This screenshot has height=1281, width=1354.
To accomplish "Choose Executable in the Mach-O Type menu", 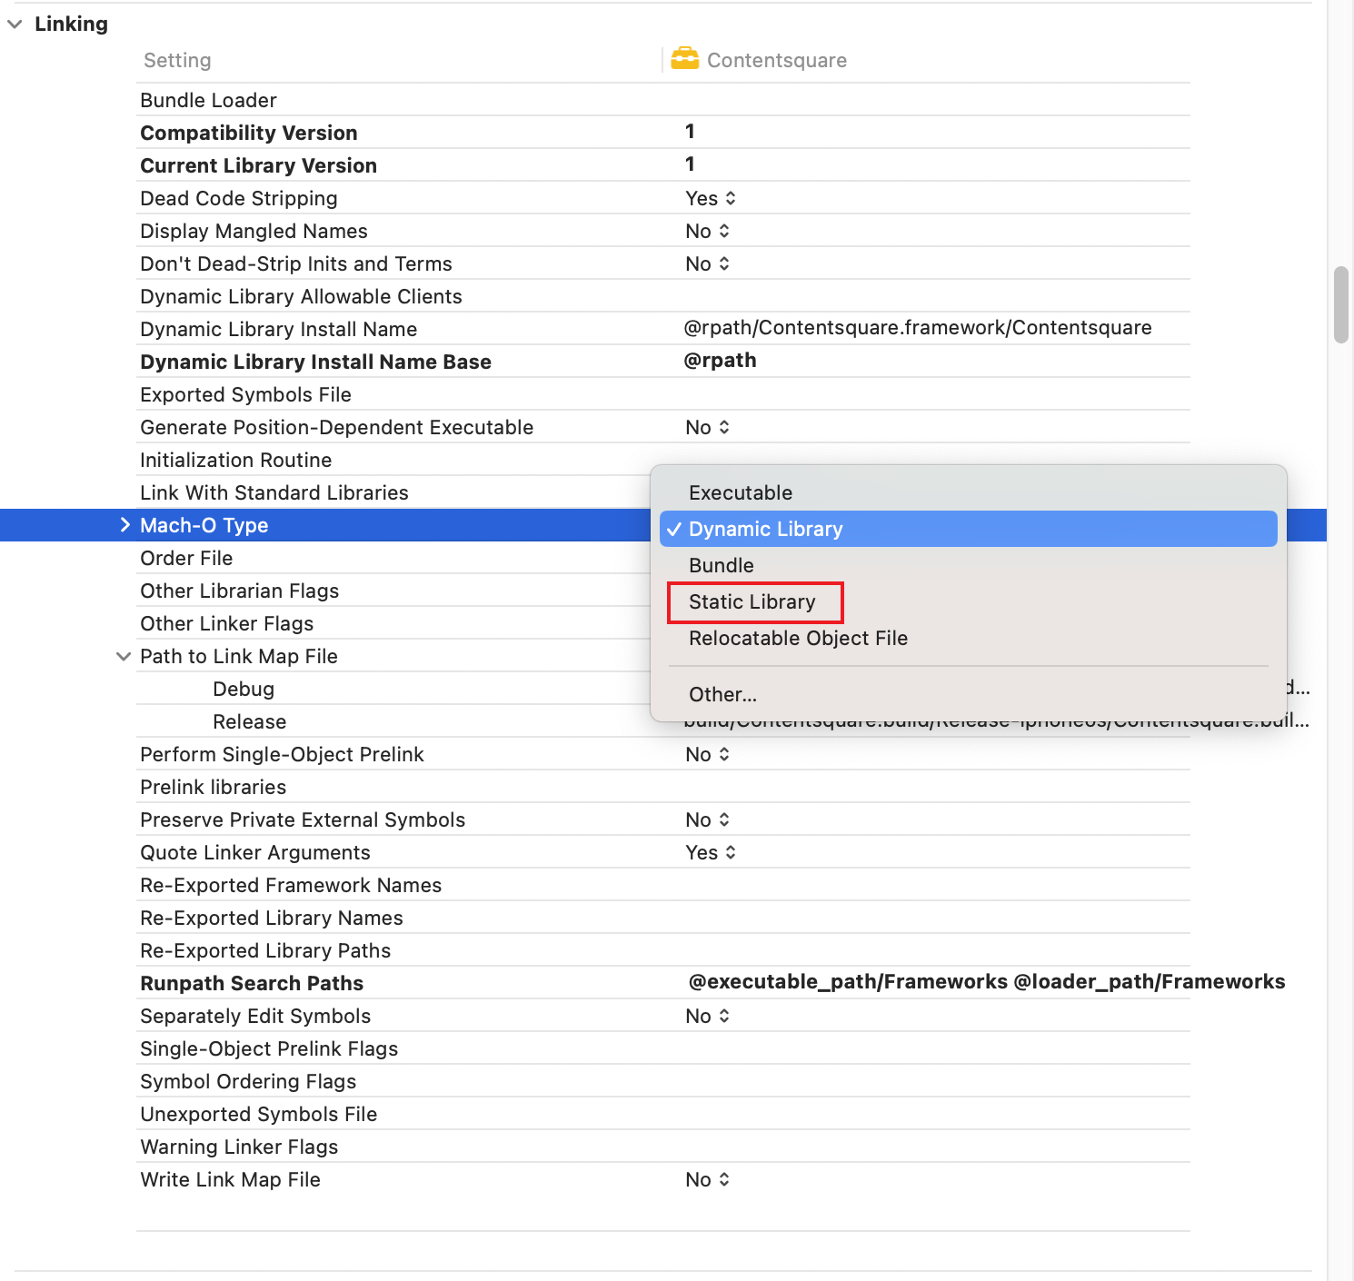I will pyautogui.click(x=740, y=492).
